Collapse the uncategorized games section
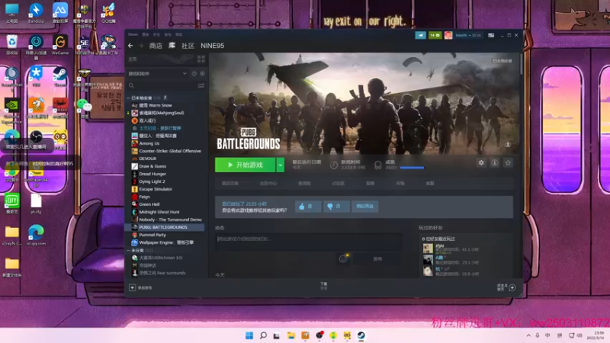The height and width of the screenshot is (343, 610). click(x=129, y=251)
